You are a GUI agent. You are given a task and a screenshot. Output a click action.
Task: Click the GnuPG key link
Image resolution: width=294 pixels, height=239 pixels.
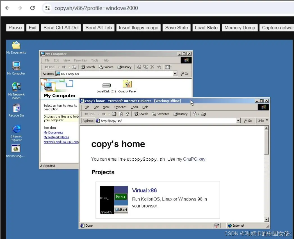click(194, 159)
